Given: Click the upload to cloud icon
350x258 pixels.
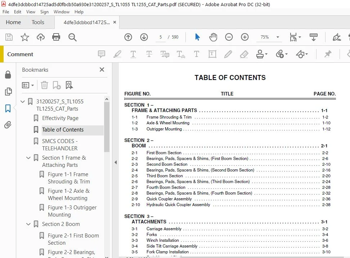Looking at the screenshot, I should 40,37.
